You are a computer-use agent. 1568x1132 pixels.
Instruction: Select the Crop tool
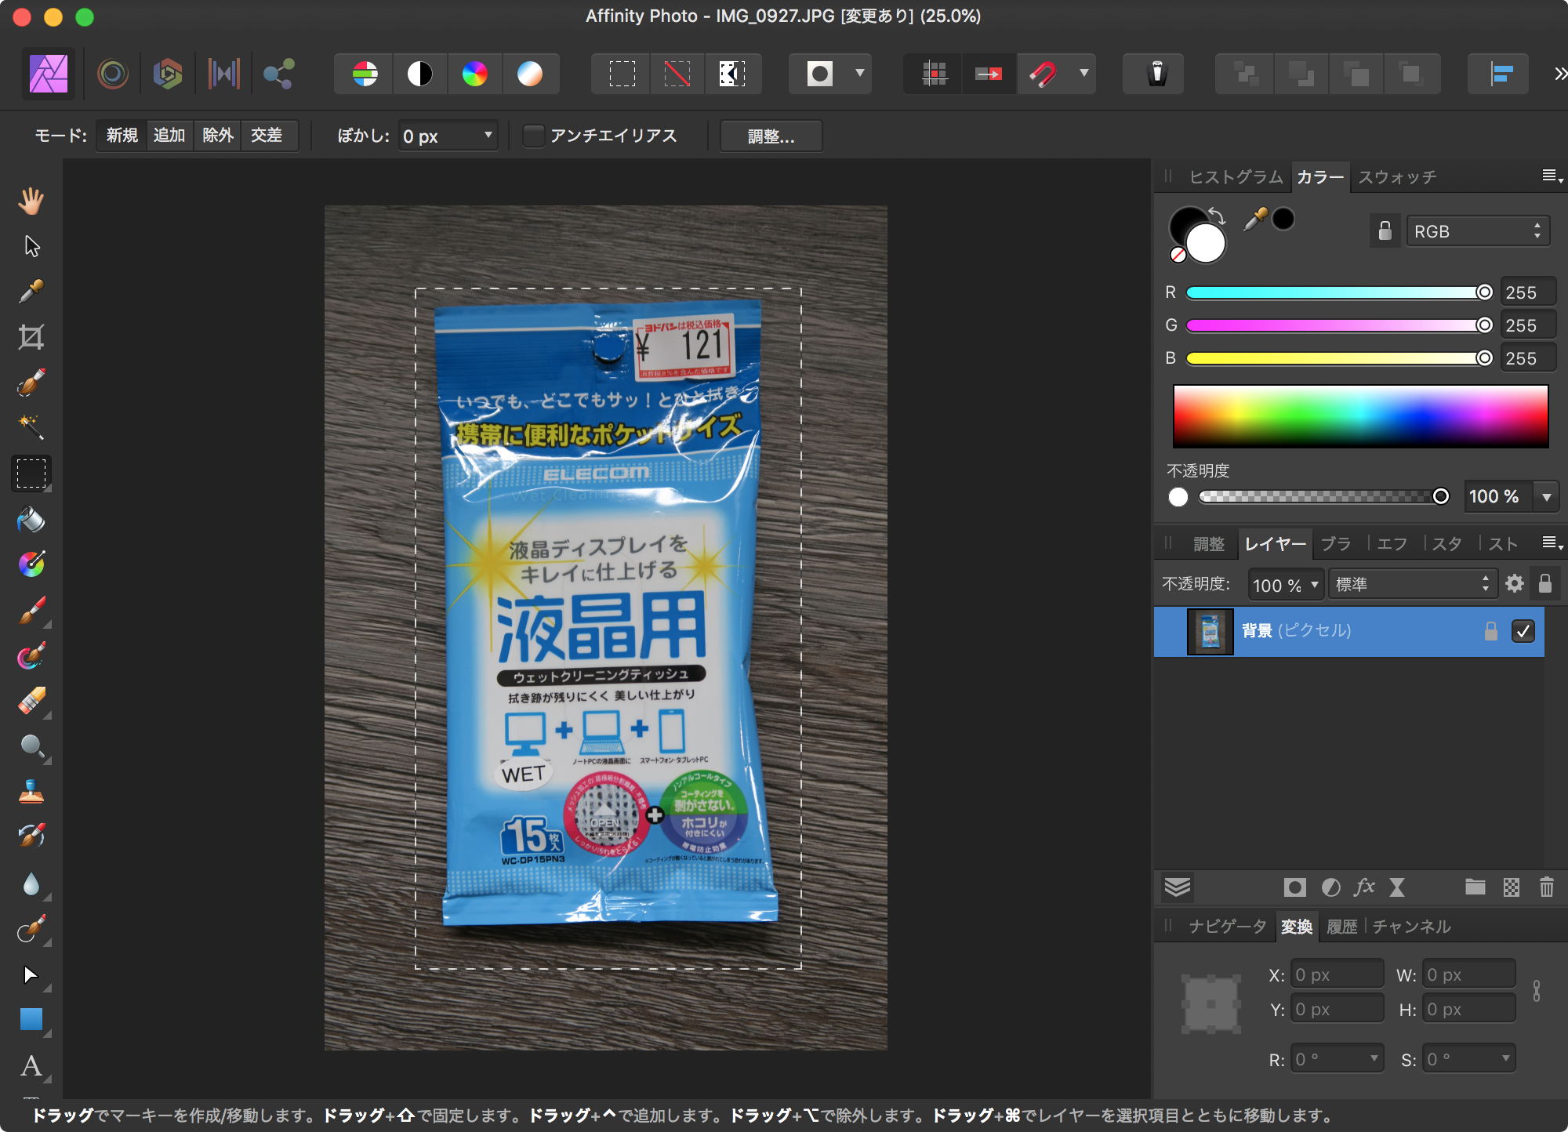pyautogui.click(x=31, y=337)
